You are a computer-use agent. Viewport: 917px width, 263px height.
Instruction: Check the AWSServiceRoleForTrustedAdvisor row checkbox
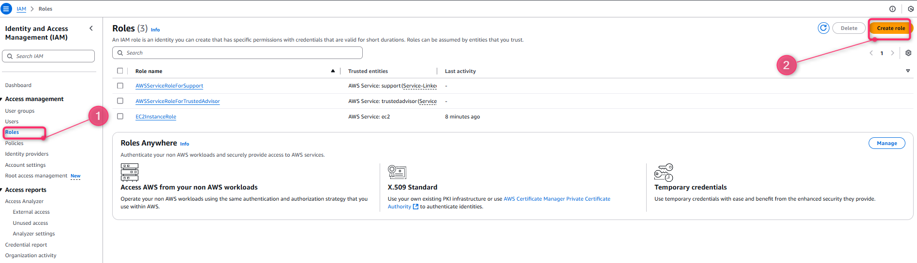120,101
